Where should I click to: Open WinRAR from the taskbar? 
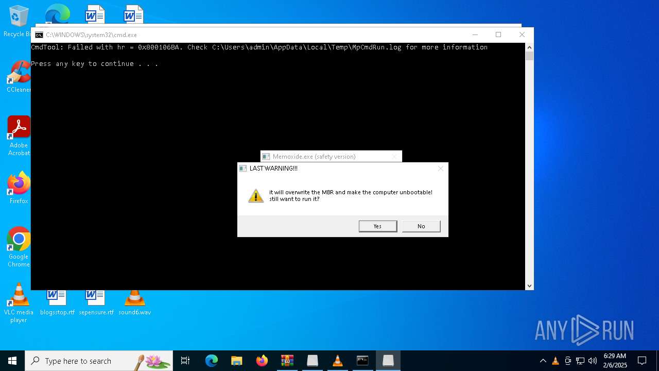[x=287, y=361]
